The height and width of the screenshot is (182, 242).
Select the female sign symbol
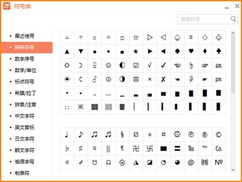tap(94, 65)
